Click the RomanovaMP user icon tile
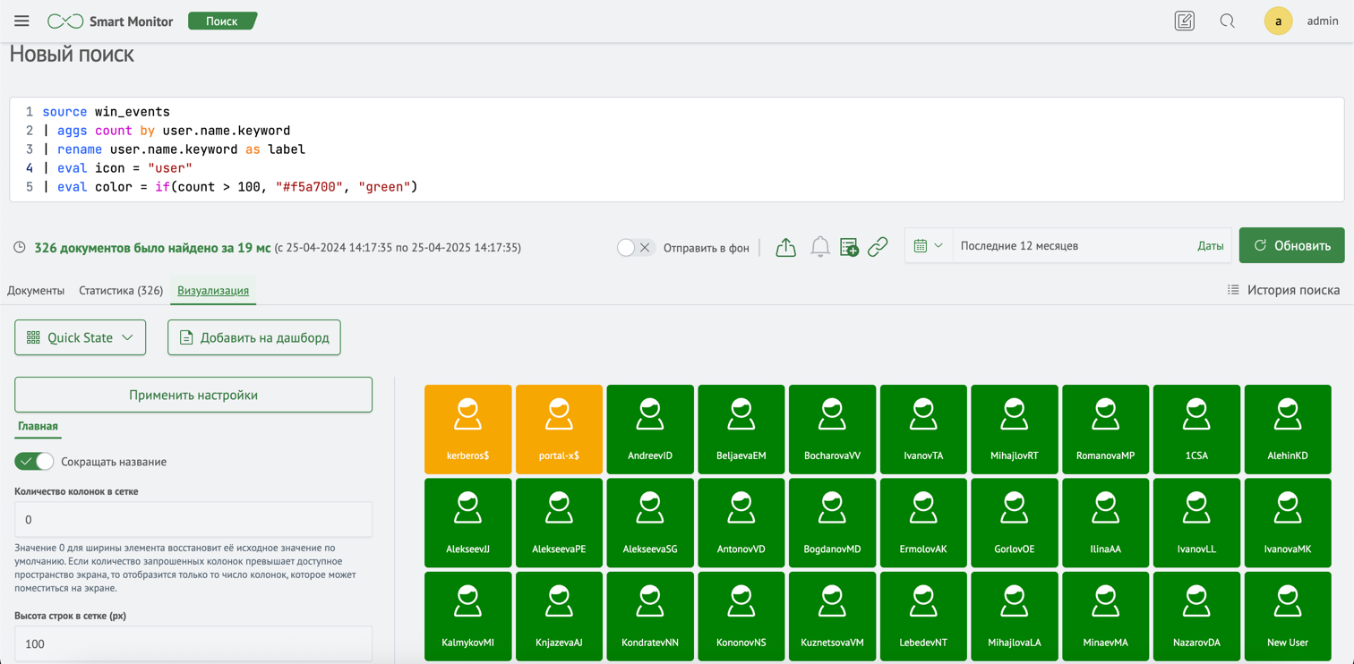Image resolution: width=1354 pixels, height=664 pixels. click(x=1106, y=429)
